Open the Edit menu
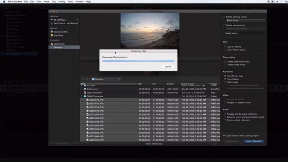This screenshot has width=288, height=162. click(x=32, y=1)
